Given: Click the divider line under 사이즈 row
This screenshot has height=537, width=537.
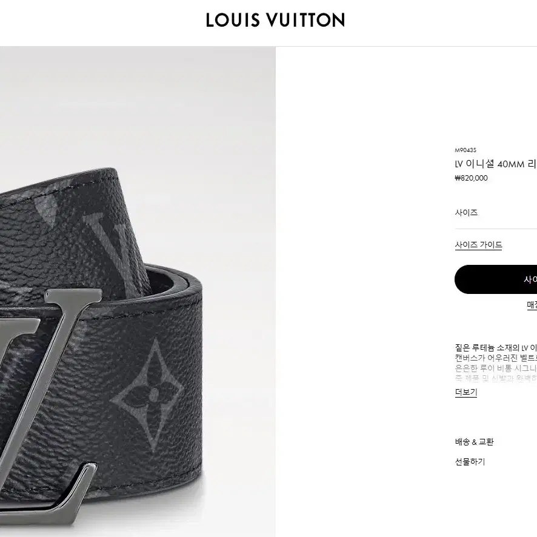Looking at the screenshot, I should pos(496,228).
